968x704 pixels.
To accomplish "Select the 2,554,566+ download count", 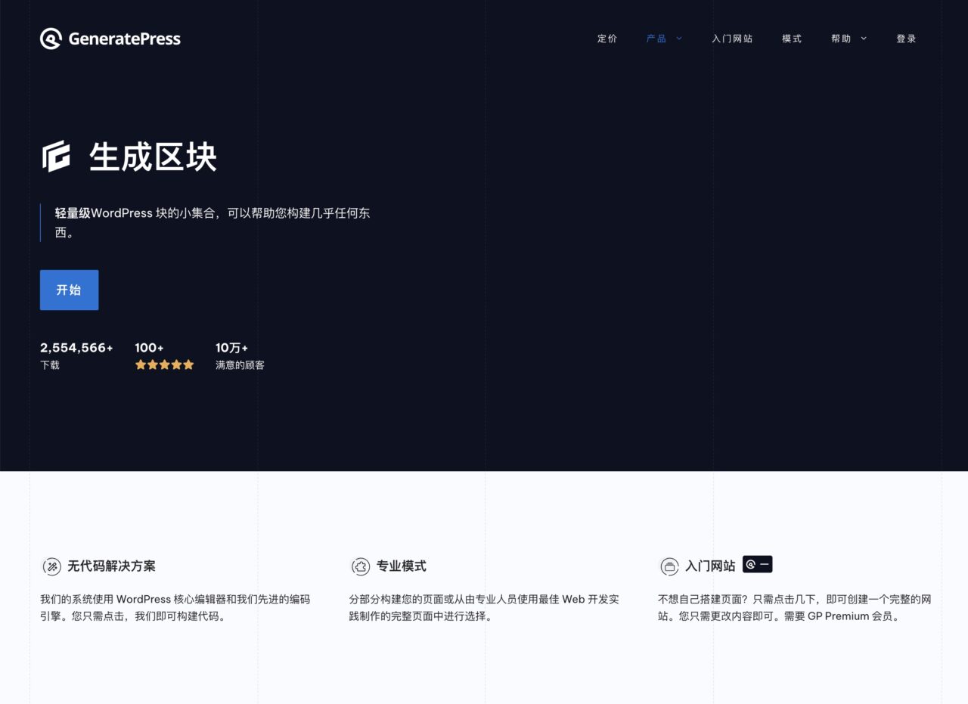I will click(76, 348).
